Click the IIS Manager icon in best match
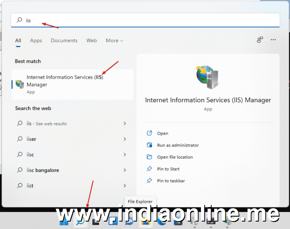This screenshot has width=290, height=229. (x=19, y=84)
